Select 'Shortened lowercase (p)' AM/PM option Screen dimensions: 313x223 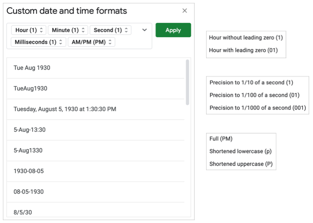(240, 151)
